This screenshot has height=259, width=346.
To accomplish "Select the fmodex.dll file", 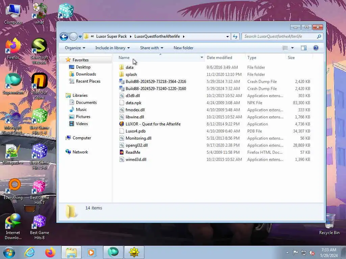I will click(x=135, y=110).
